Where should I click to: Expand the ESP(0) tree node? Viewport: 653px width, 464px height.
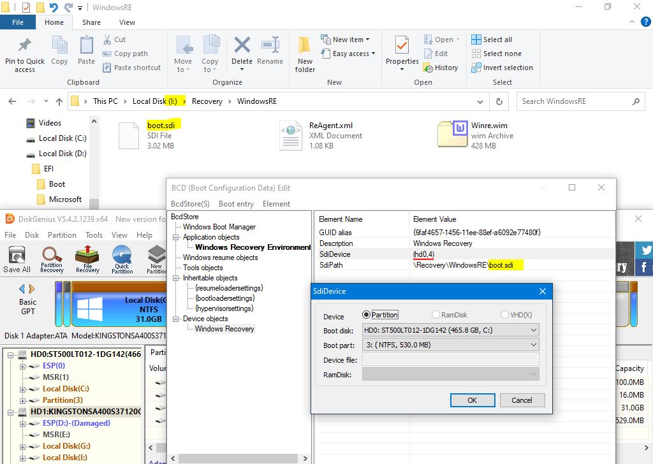(22, 366)
